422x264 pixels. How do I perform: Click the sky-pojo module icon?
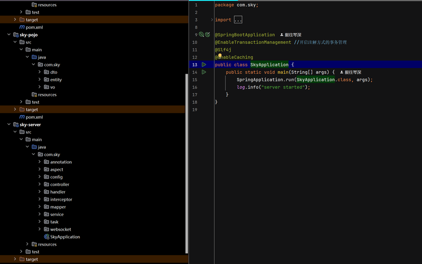point(16,35)
